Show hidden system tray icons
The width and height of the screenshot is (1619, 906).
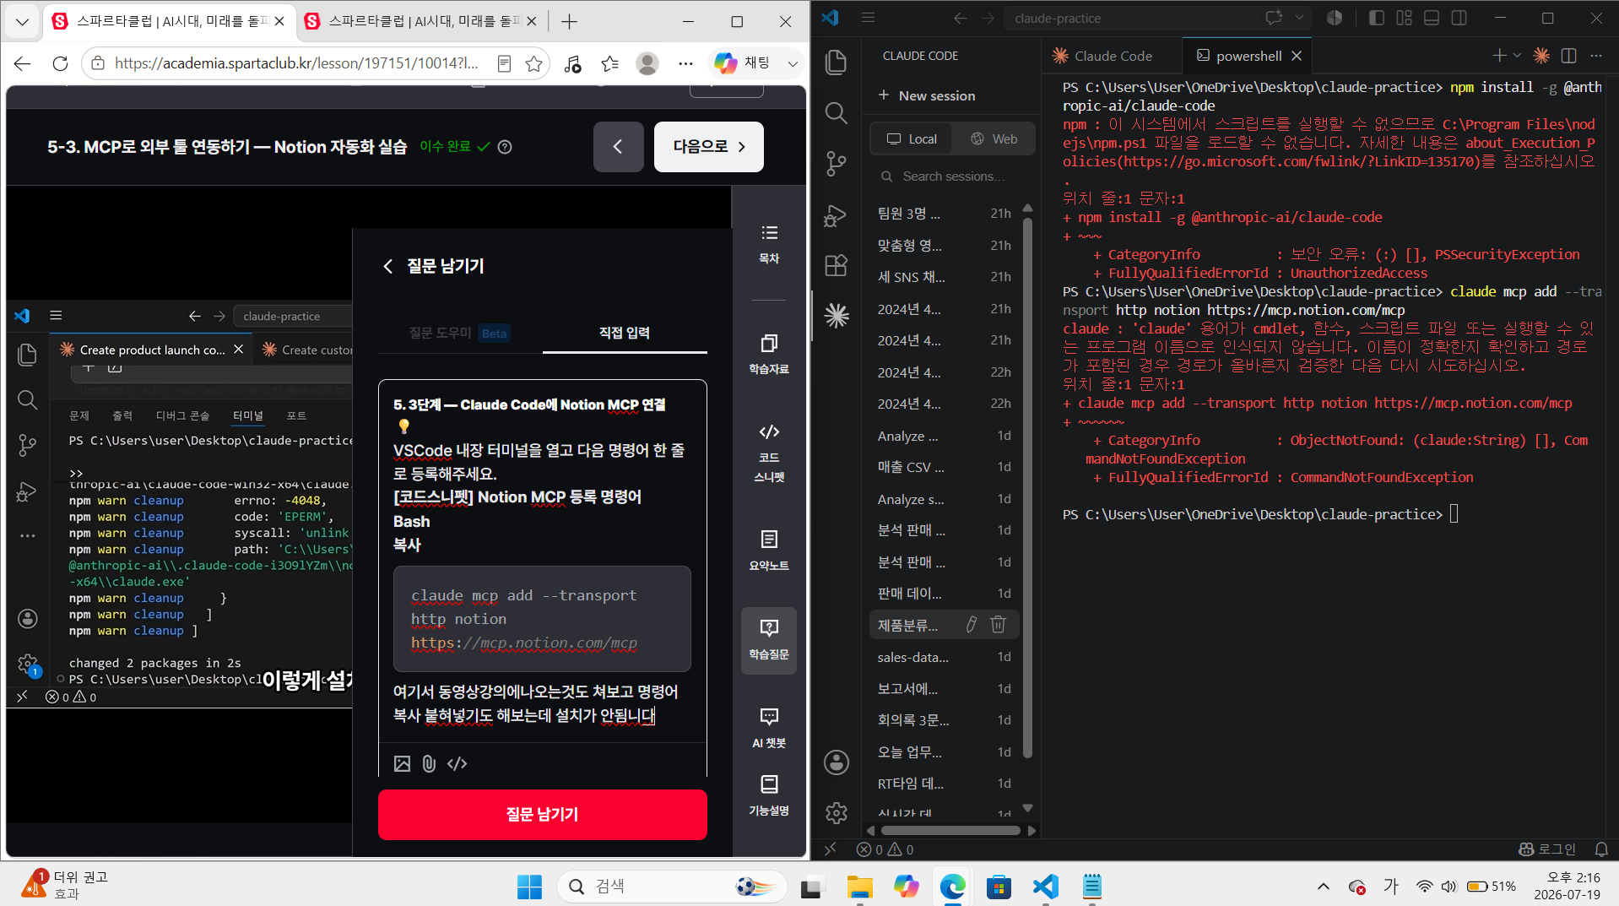point(1323,886)
